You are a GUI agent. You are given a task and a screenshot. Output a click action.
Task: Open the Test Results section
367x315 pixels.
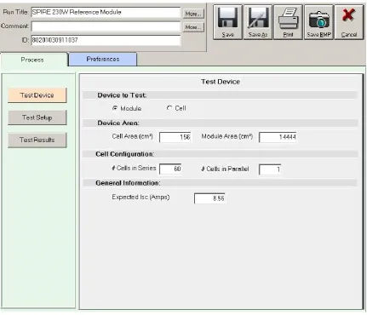(37, 140)
